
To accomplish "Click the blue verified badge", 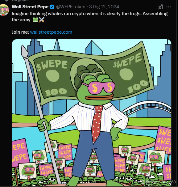I will [52, 7].
